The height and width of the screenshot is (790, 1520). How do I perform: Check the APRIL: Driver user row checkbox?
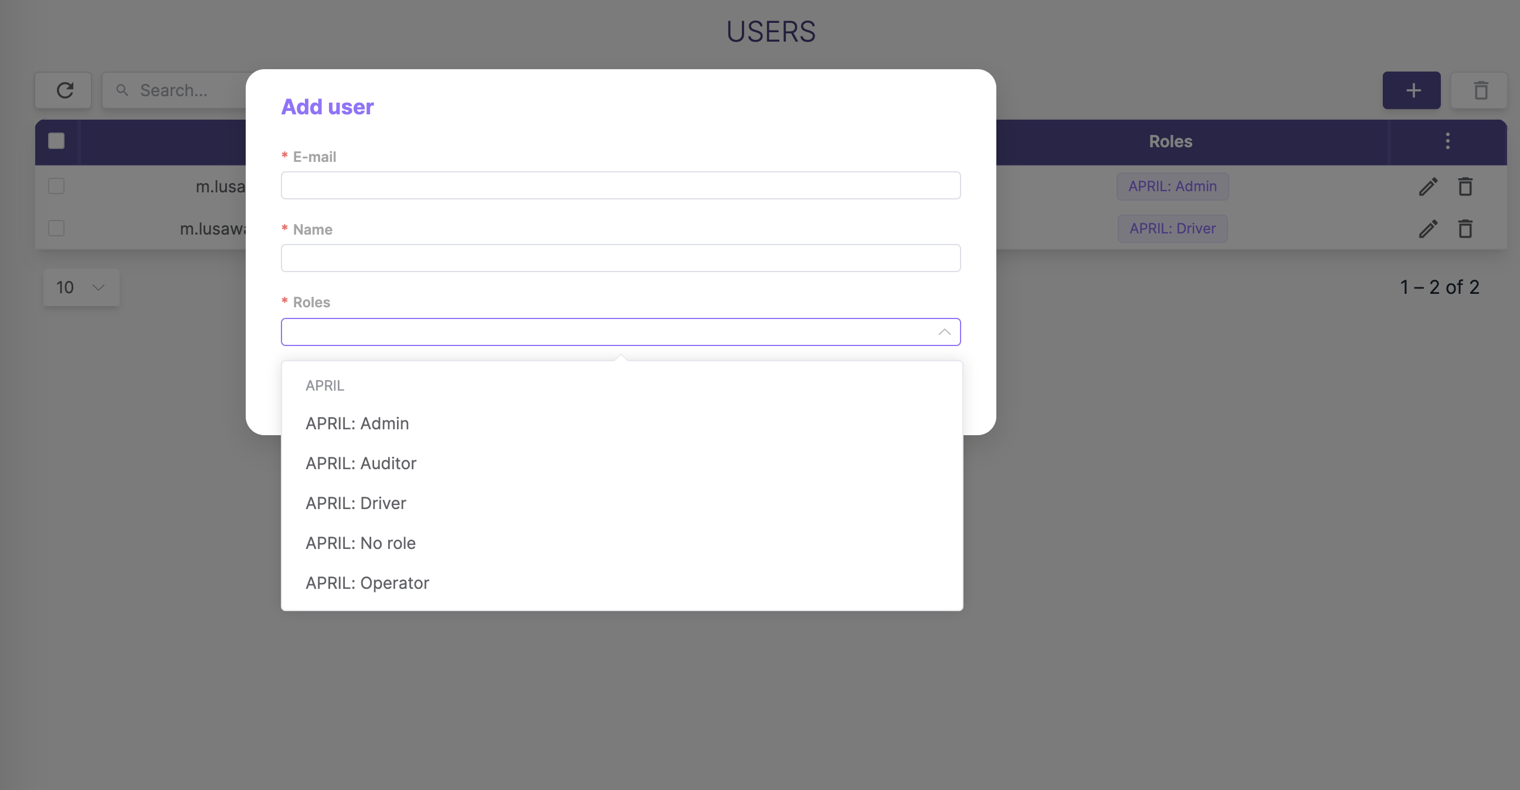56,228
